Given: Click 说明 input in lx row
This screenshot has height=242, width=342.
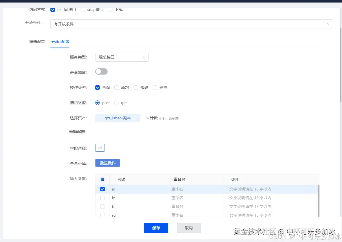Looking at the screenshot, I should [270, 198].
